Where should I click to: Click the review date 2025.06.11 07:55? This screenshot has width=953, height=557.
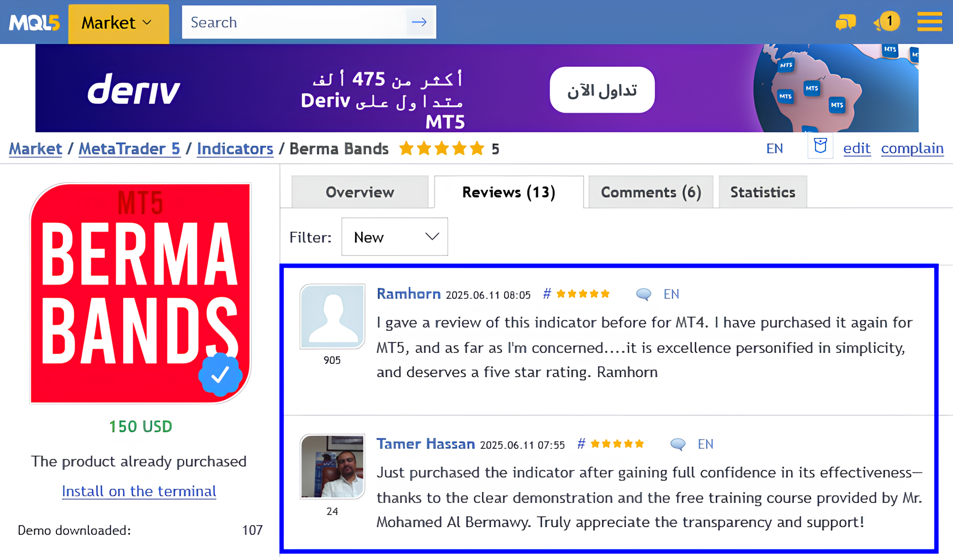click(x=522, y=445)
